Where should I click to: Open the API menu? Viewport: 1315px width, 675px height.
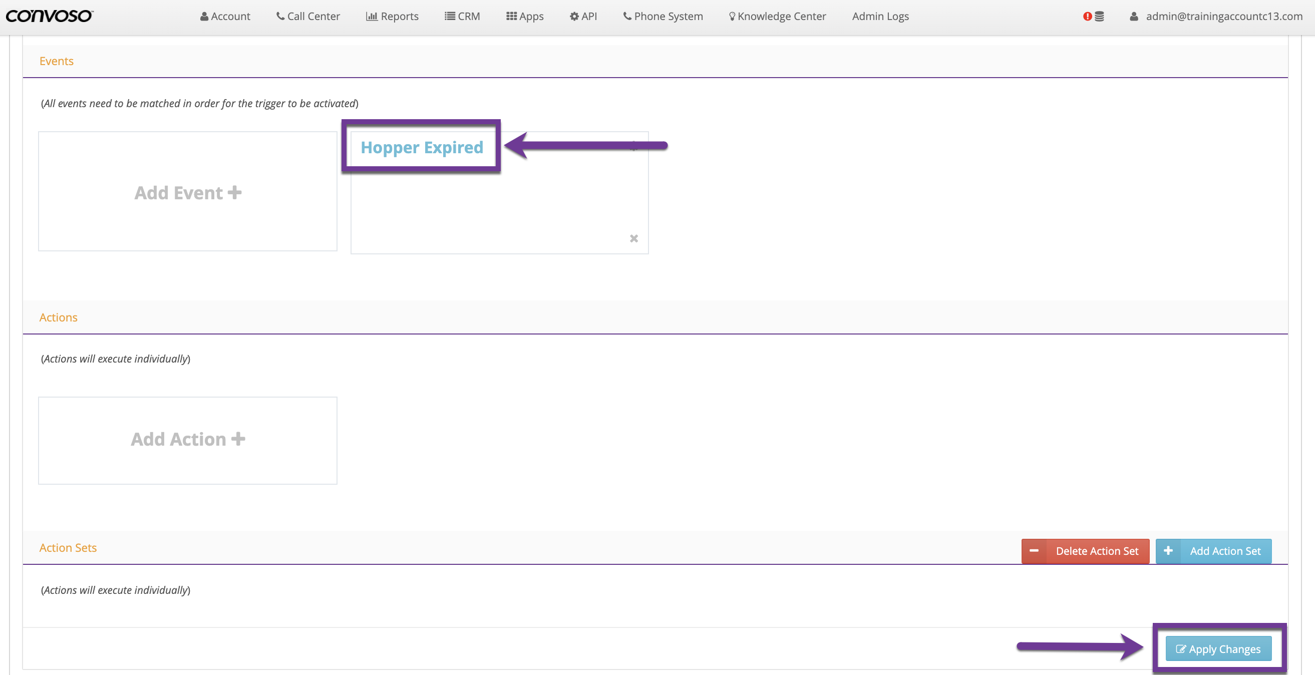583,17
